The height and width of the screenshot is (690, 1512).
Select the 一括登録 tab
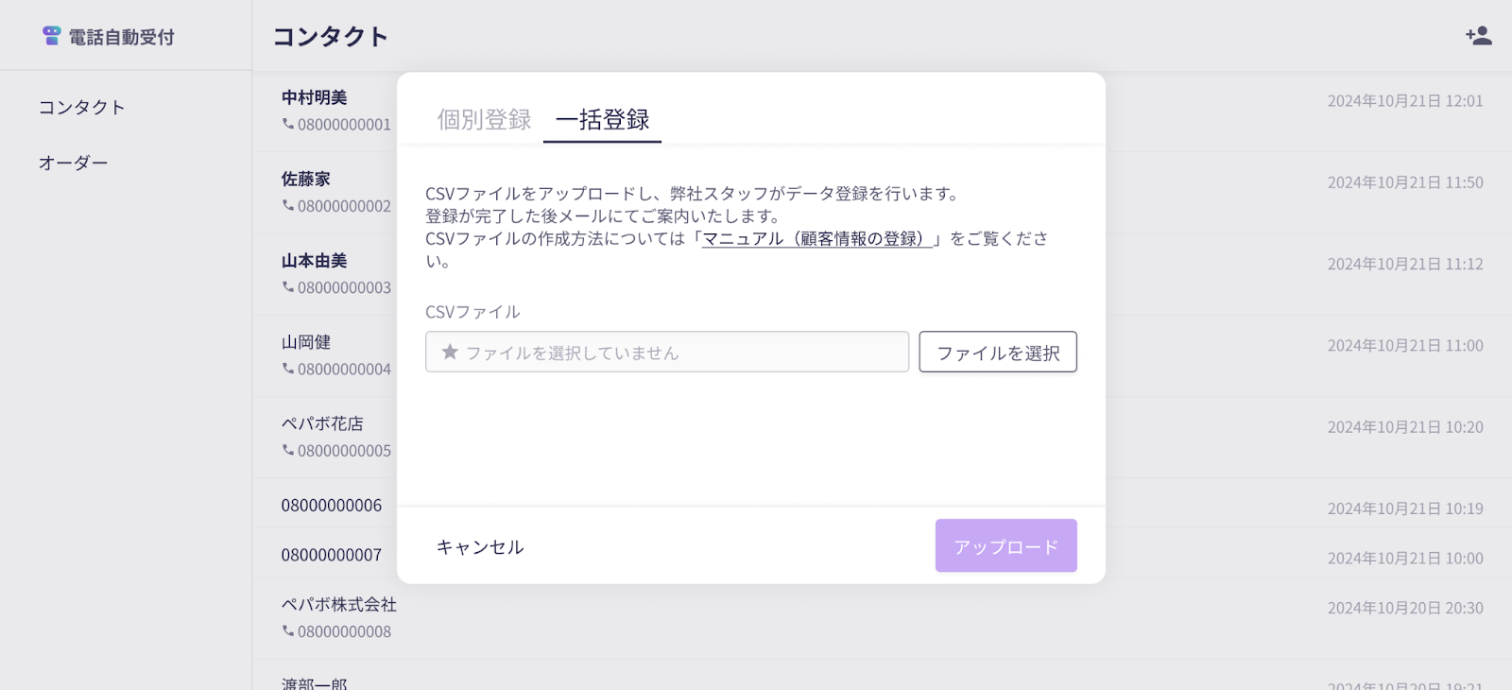point(603,120)
